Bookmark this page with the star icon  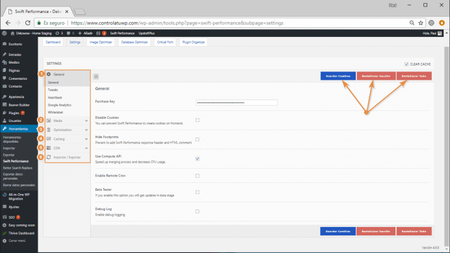click(x=421, y=23)
